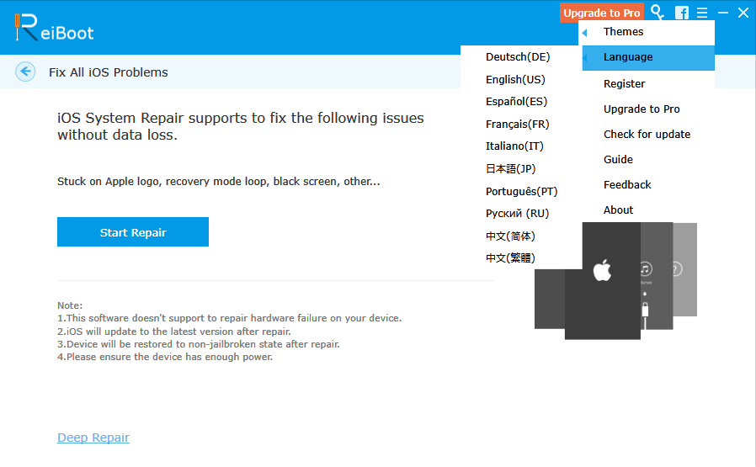The height and width of the screenshot is (467, 756).
Task: Switch language to English(US)
Action: pos(515,80)
